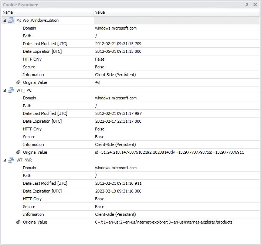
Task: Click Date Last Modified label under WT_NVR
Action: [x=45, y=183]
